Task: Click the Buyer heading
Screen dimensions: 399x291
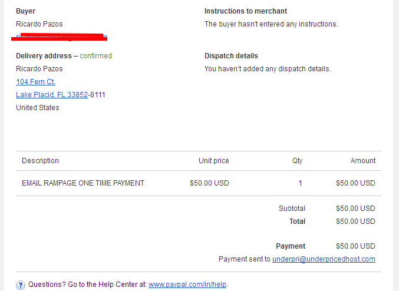Action: 26,11
